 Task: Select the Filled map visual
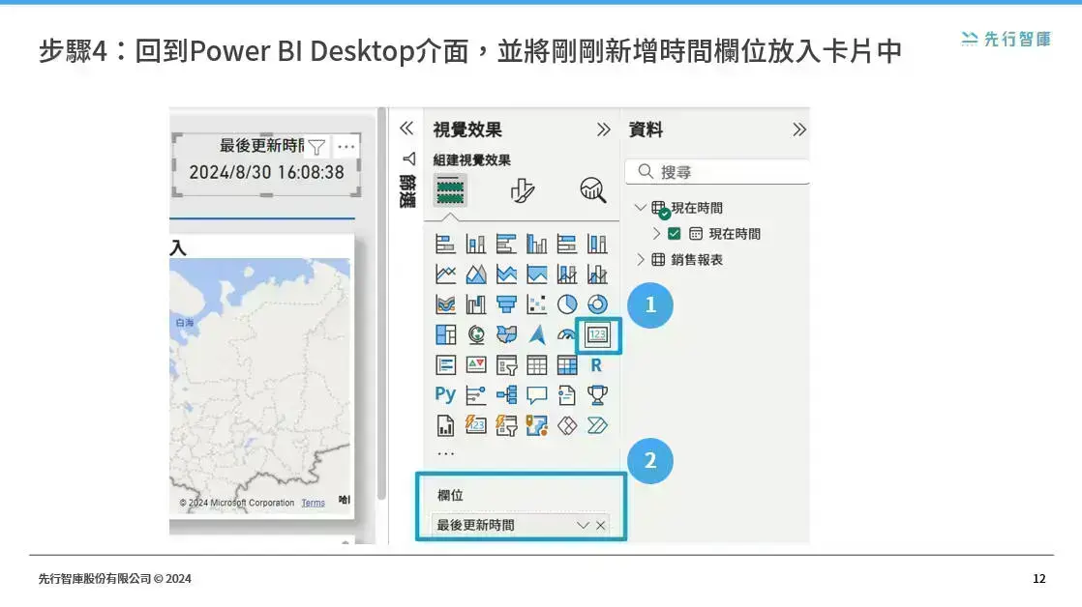[x=506, y=334]
